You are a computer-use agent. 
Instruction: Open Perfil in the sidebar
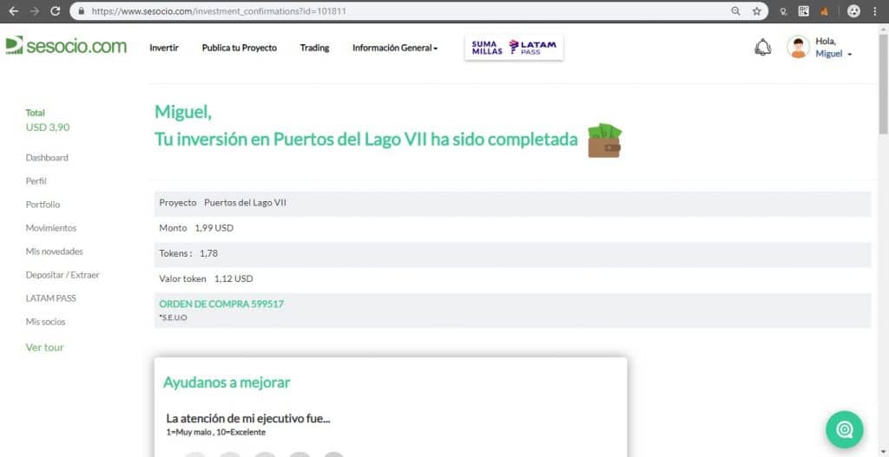[x=36, y=181]
